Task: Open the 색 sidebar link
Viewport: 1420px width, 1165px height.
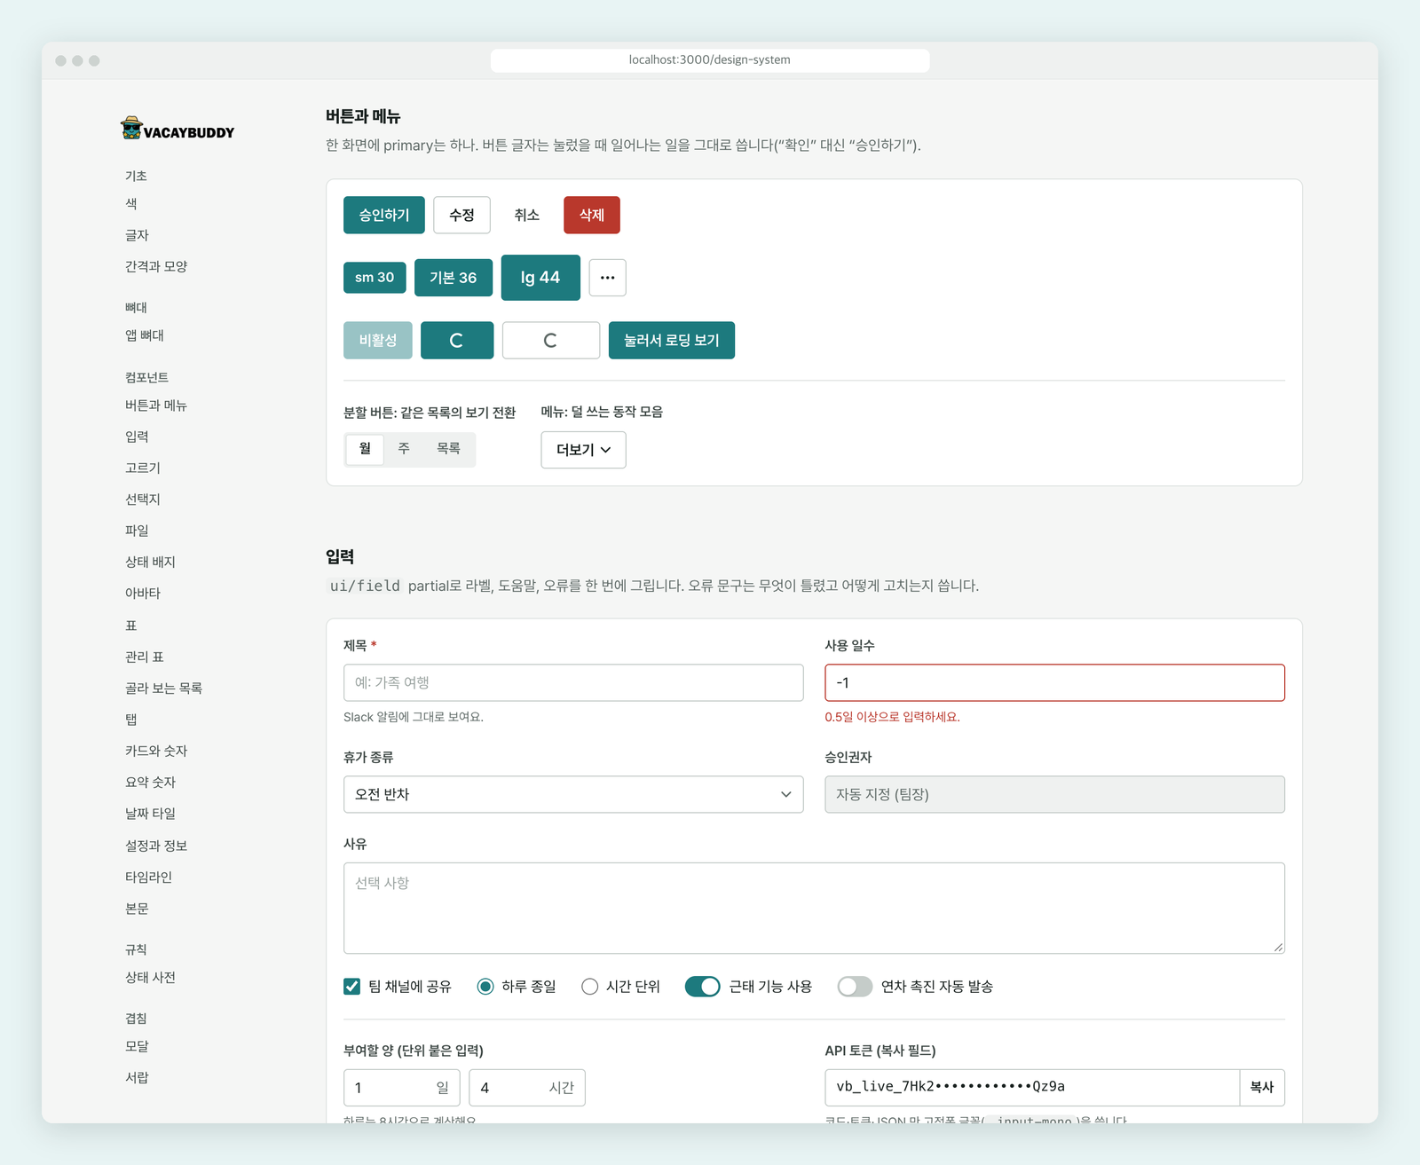Action: pos(131,203)
